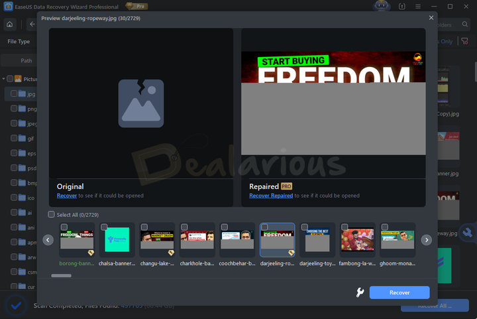Click the Pro badge in title bar
The height and width of the screenshot is (319, 477).
pos(137,6)
